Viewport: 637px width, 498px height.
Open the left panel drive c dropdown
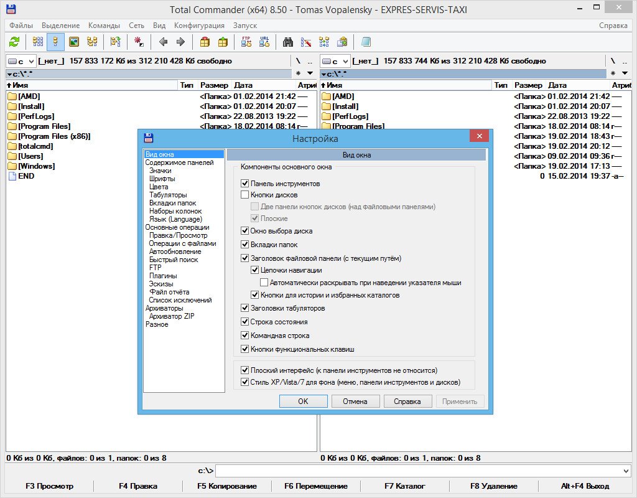click(x=21, y=62)
